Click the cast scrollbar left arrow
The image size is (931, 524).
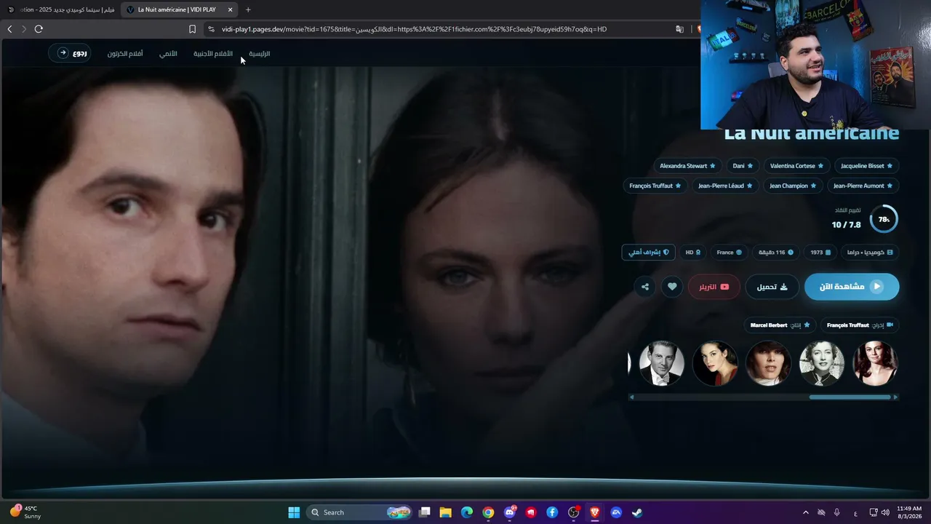[x=631, y=397]
